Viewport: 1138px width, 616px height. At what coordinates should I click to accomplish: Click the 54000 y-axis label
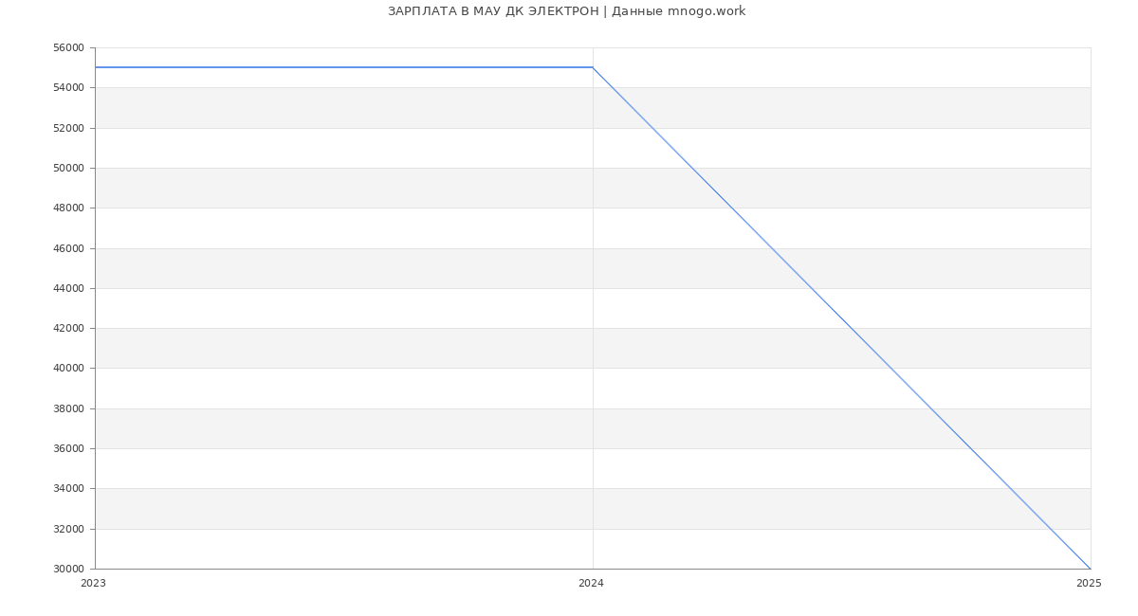pyautogui.click(x=68, y=88)
